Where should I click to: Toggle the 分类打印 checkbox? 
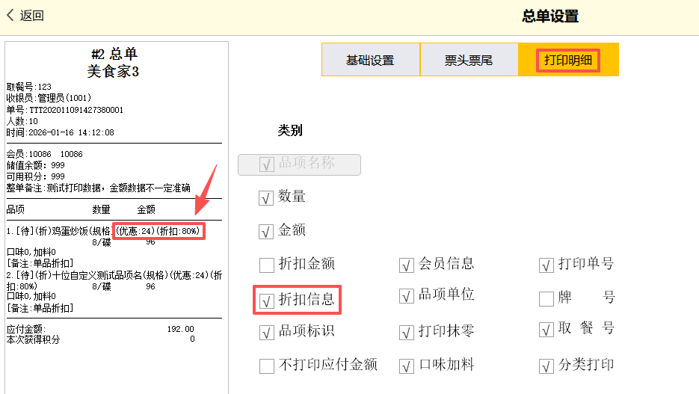tap(546, 366)
